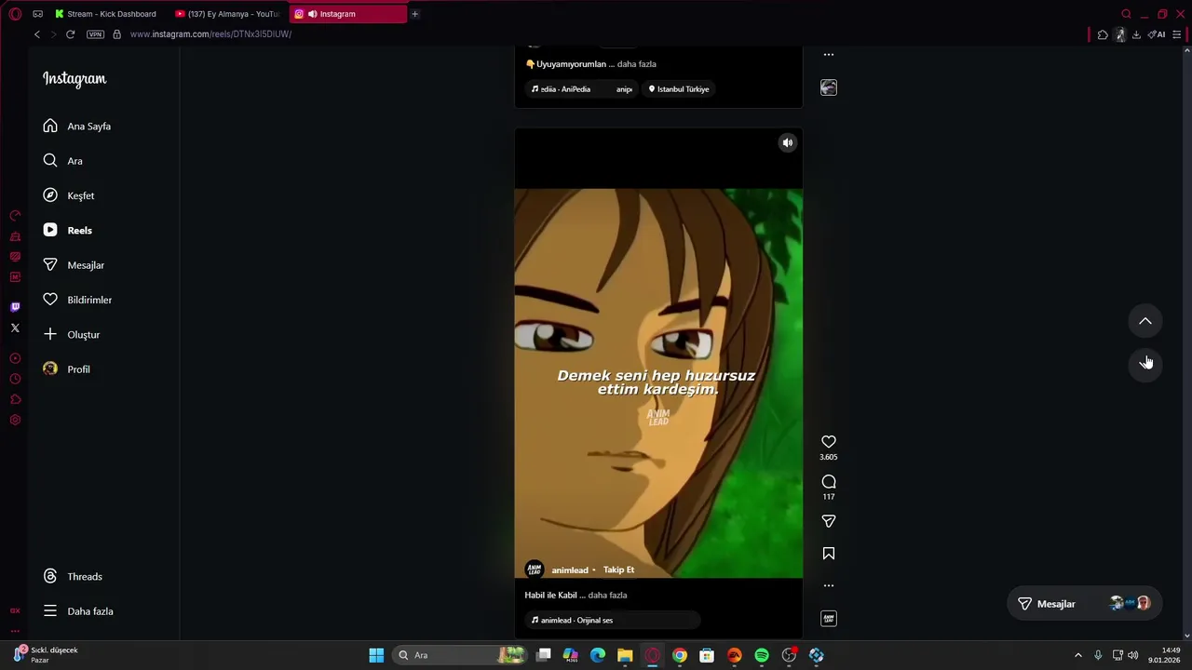This screenshot has height=670, width=1192.
Task: Open the taskbar volume control
Action: 1133,655
